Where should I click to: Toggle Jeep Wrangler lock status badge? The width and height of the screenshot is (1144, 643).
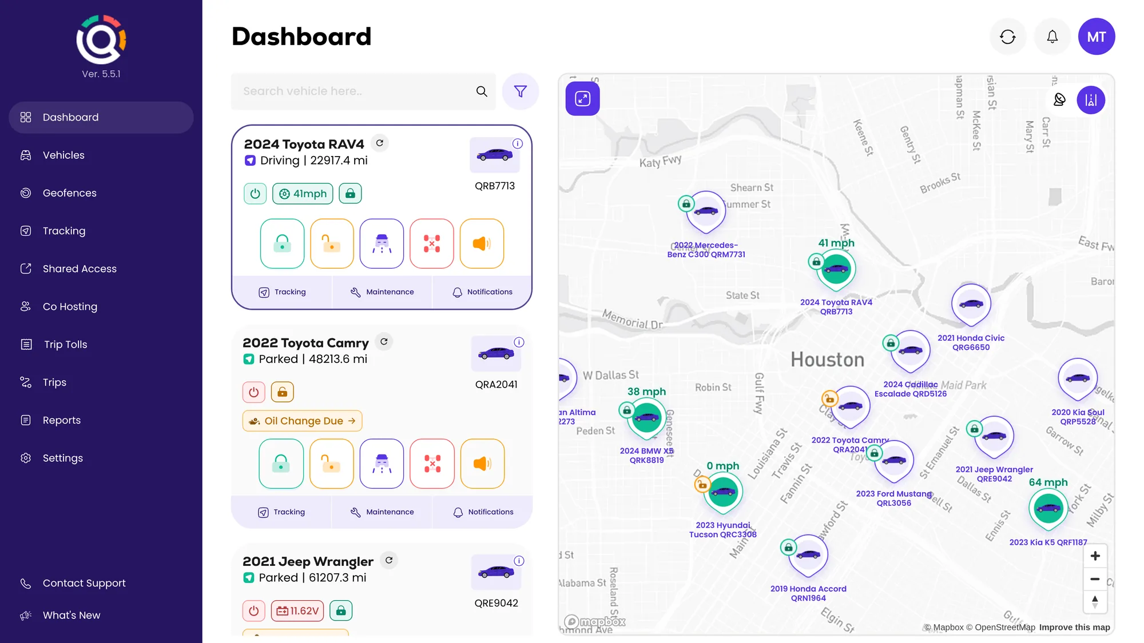[x=341, y=611]
